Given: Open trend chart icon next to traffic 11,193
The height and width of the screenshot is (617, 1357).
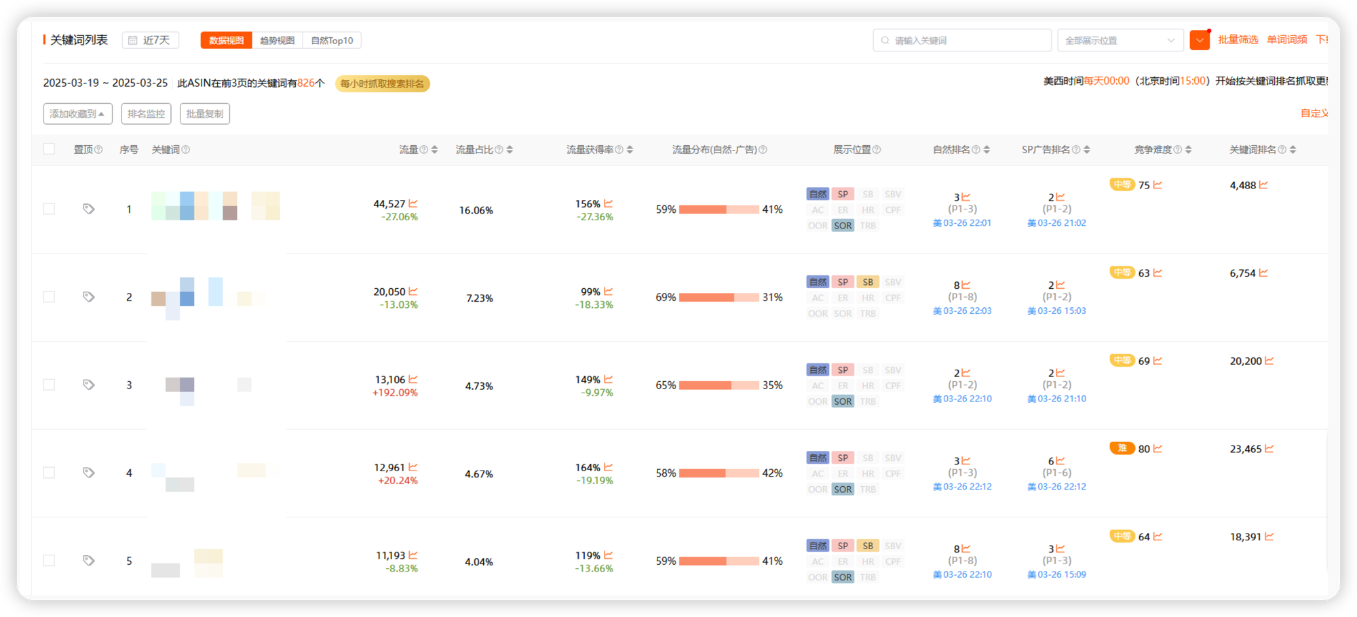Looking at the screenshot, I should [x=413, y=555].
